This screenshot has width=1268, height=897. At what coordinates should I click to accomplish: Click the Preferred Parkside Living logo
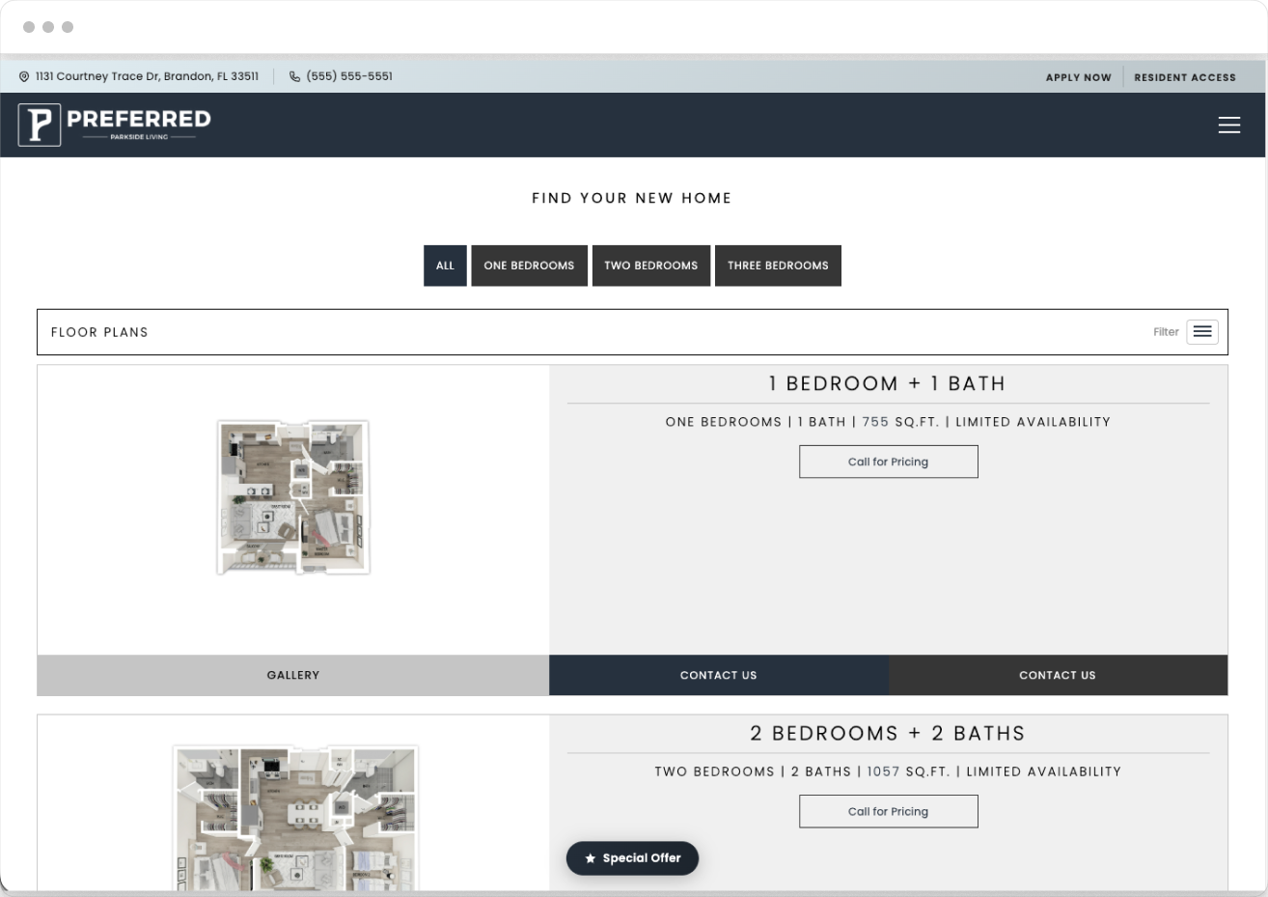(x=114, y=125)
